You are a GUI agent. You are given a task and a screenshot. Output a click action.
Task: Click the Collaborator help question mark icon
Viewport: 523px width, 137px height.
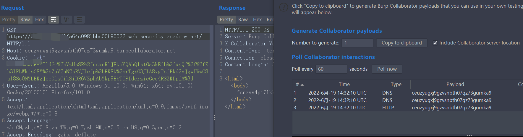284,7
